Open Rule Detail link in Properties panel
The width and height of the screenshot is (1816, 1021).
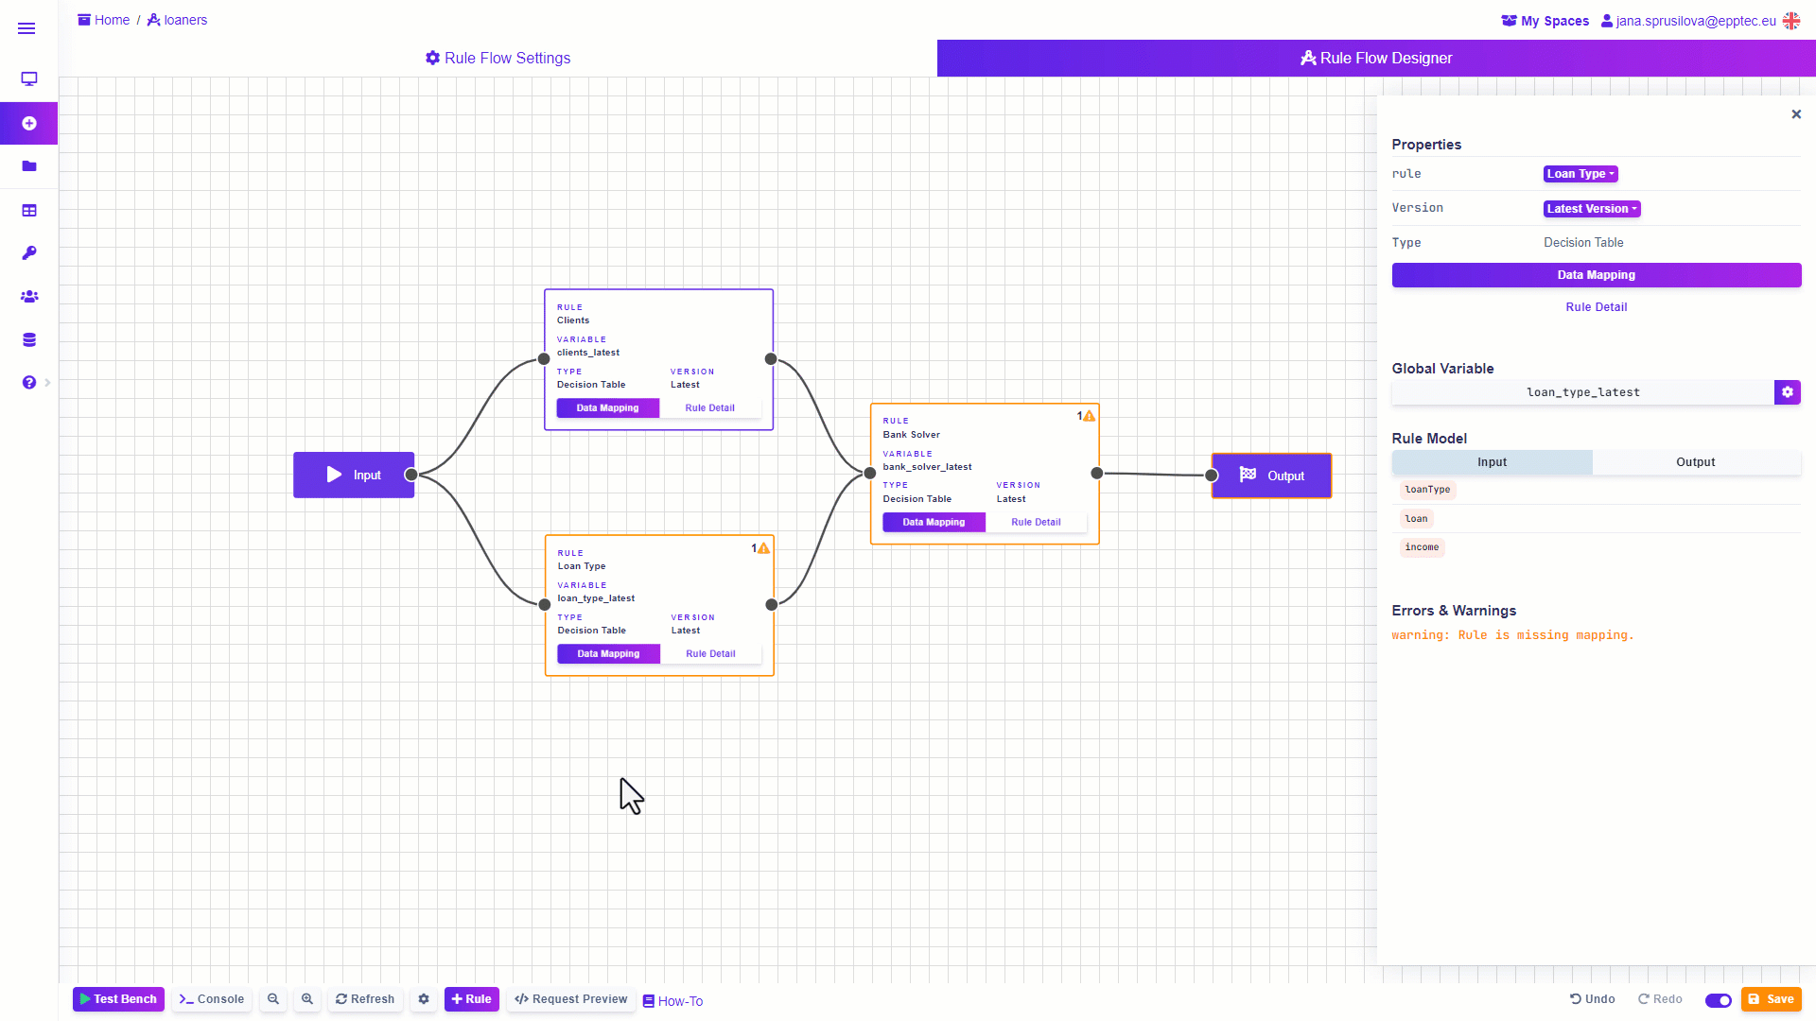(x=1596, y=307)
